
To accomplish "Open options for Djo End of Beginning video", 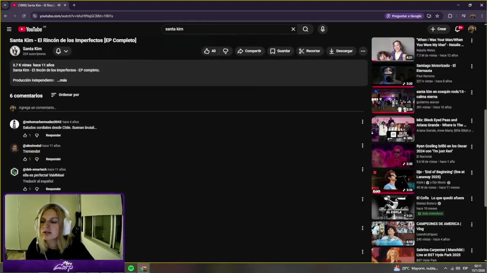I will [x=472, y=173].
